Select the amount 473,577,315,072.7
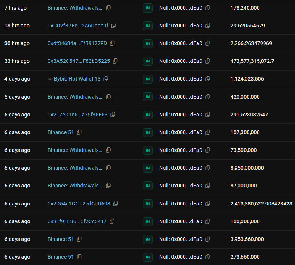 [252, 61]
